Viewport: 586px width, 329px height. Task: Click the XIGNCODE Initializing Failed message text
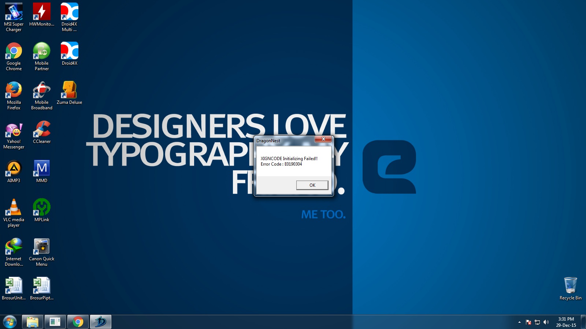pos(289,159)
